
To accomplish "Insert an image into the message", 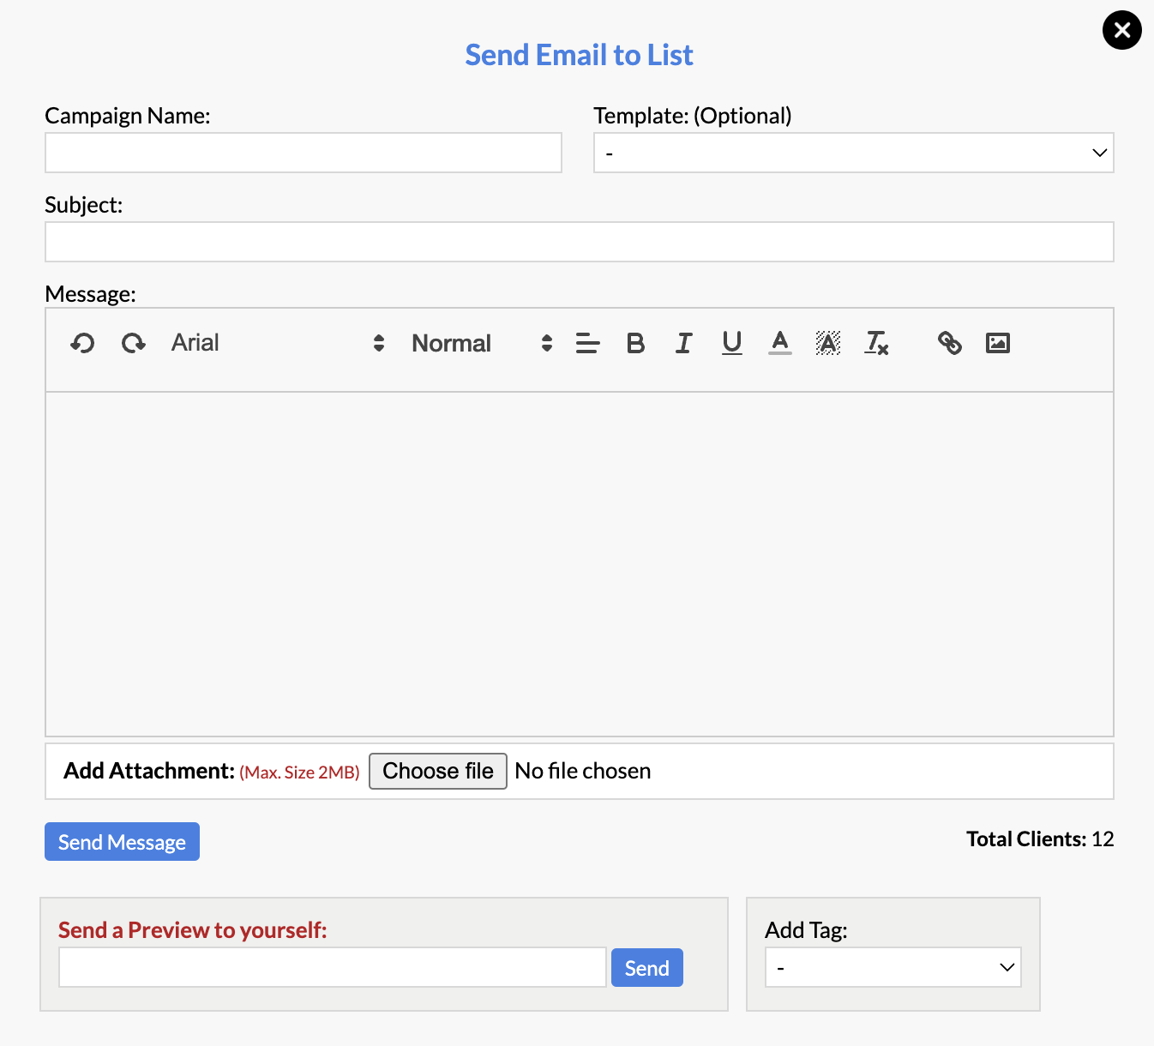I will pos(997,344).
